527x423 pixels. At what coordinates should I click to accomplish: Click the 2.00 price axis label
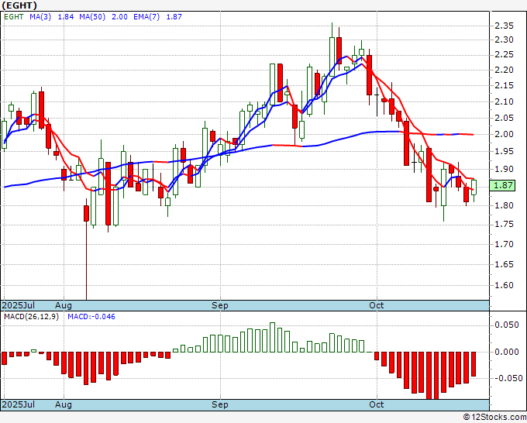(x=504, y=134)
